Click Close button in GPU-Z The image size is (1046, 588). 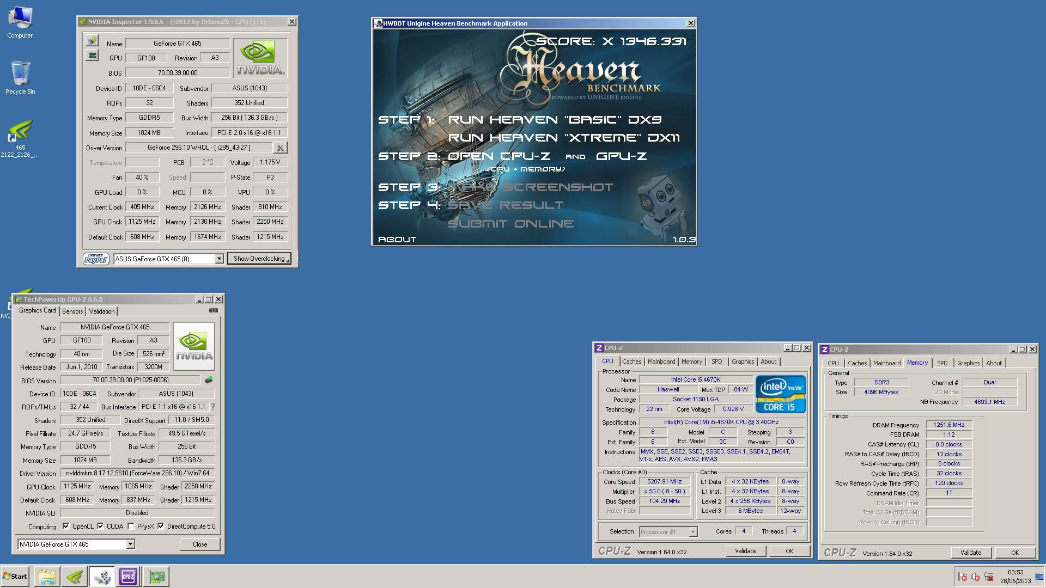tap(200, 544)
